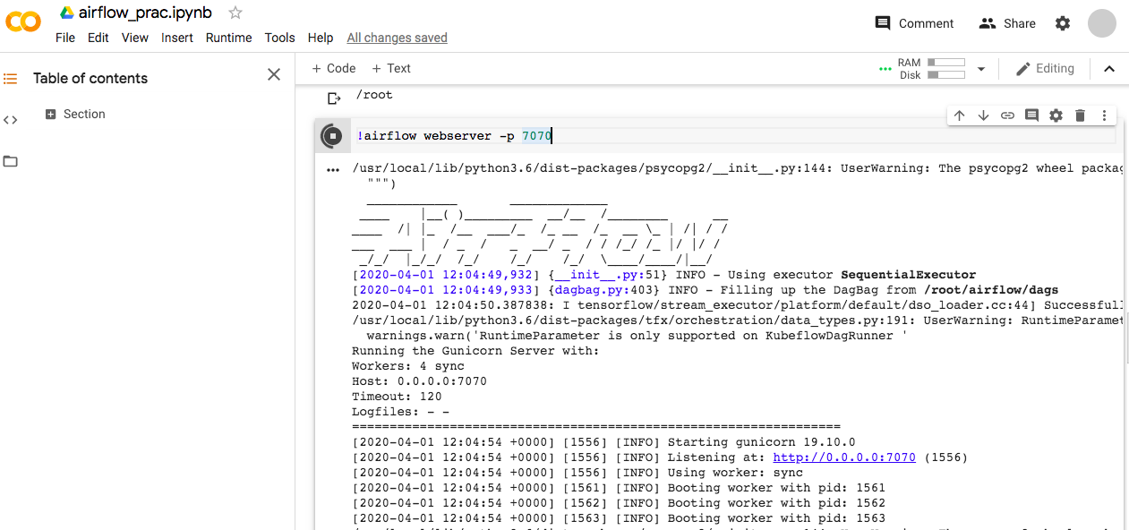Move the current cell down
The image size is (1129, 530).
[x=983, y=115]
